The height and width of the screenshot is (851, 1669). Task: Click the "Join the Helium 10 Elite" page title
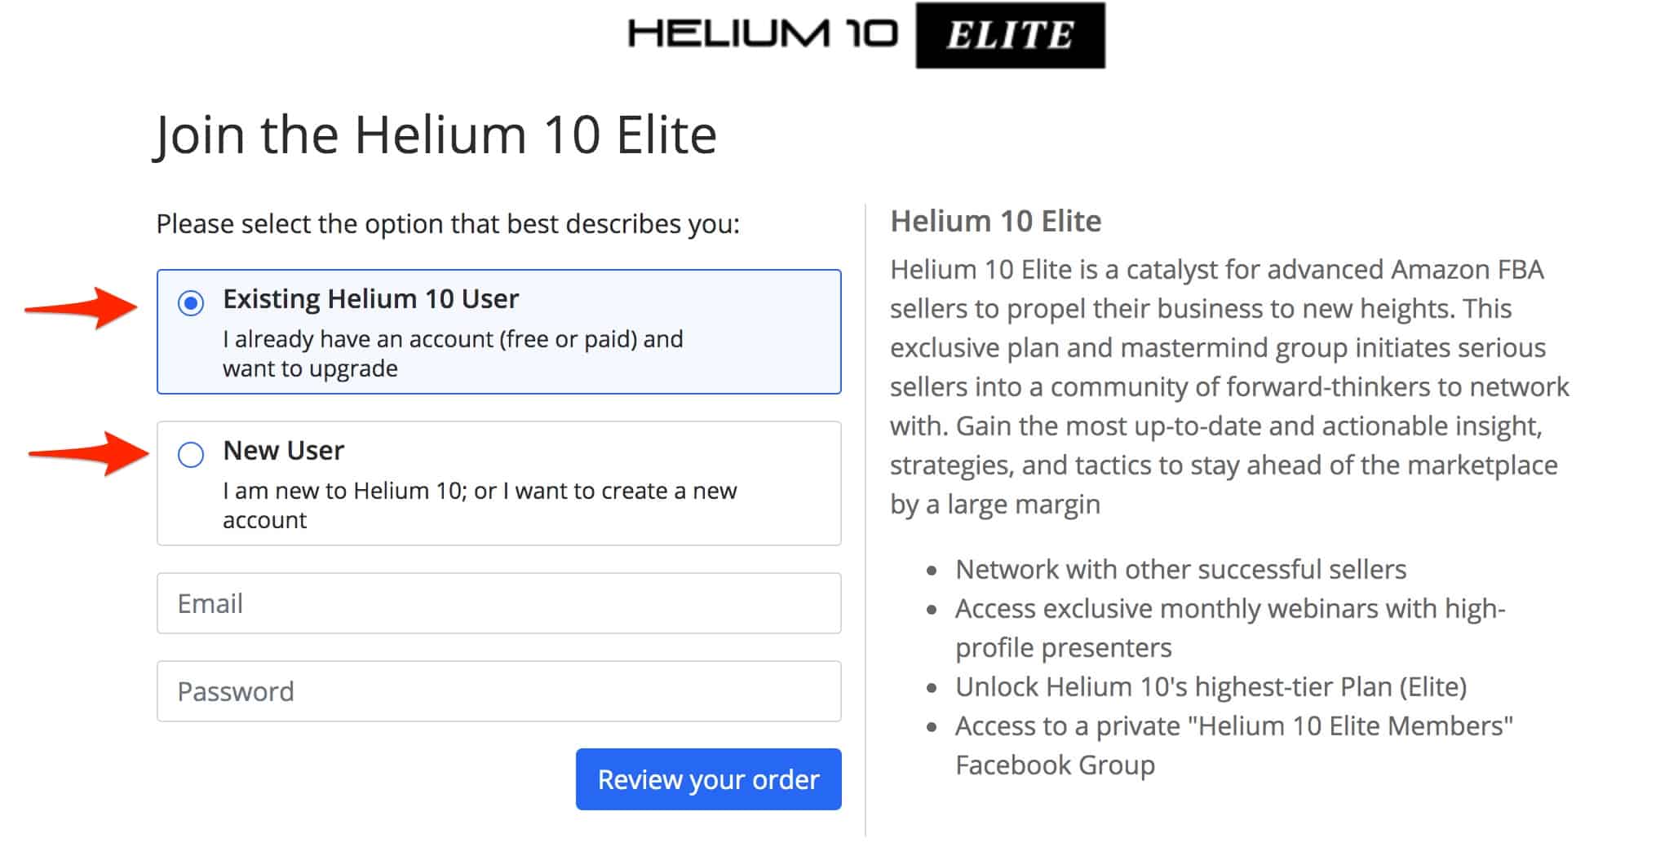[x=436, y=135]
